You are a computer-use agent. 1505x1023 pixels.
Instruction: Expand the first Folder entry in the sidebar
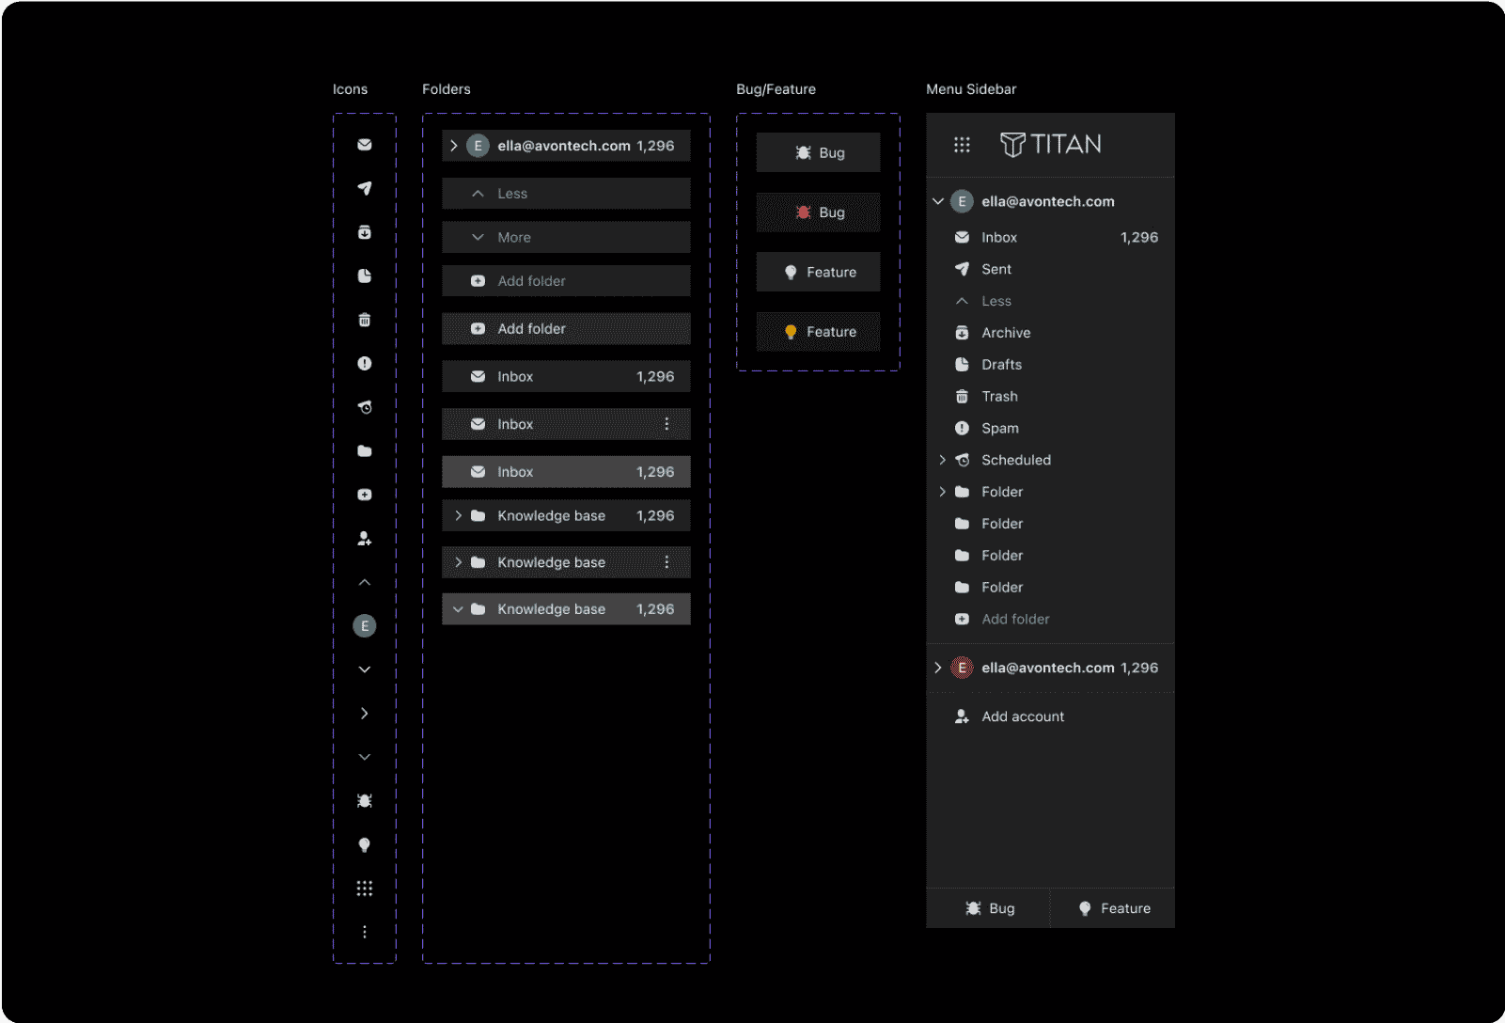(x=943, y=492)
